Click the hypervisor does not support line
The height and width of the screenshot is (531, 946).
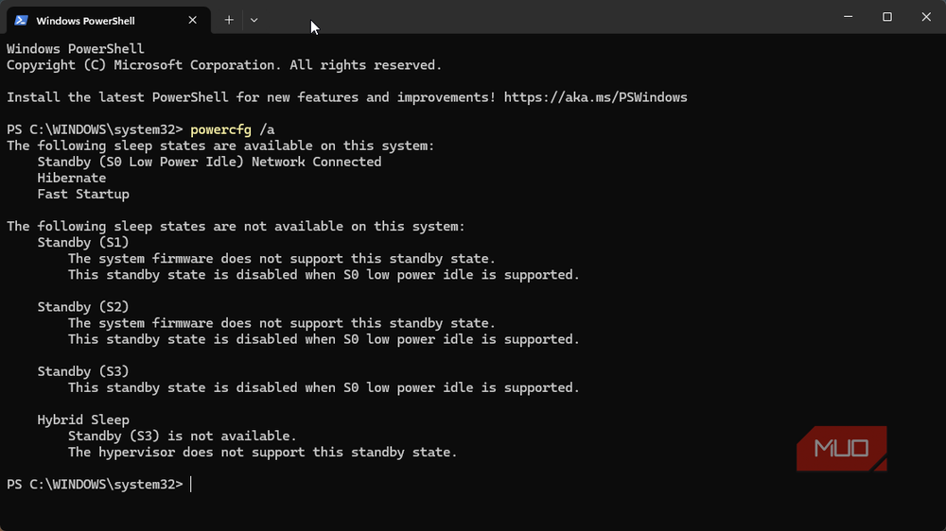click(262, 452)
